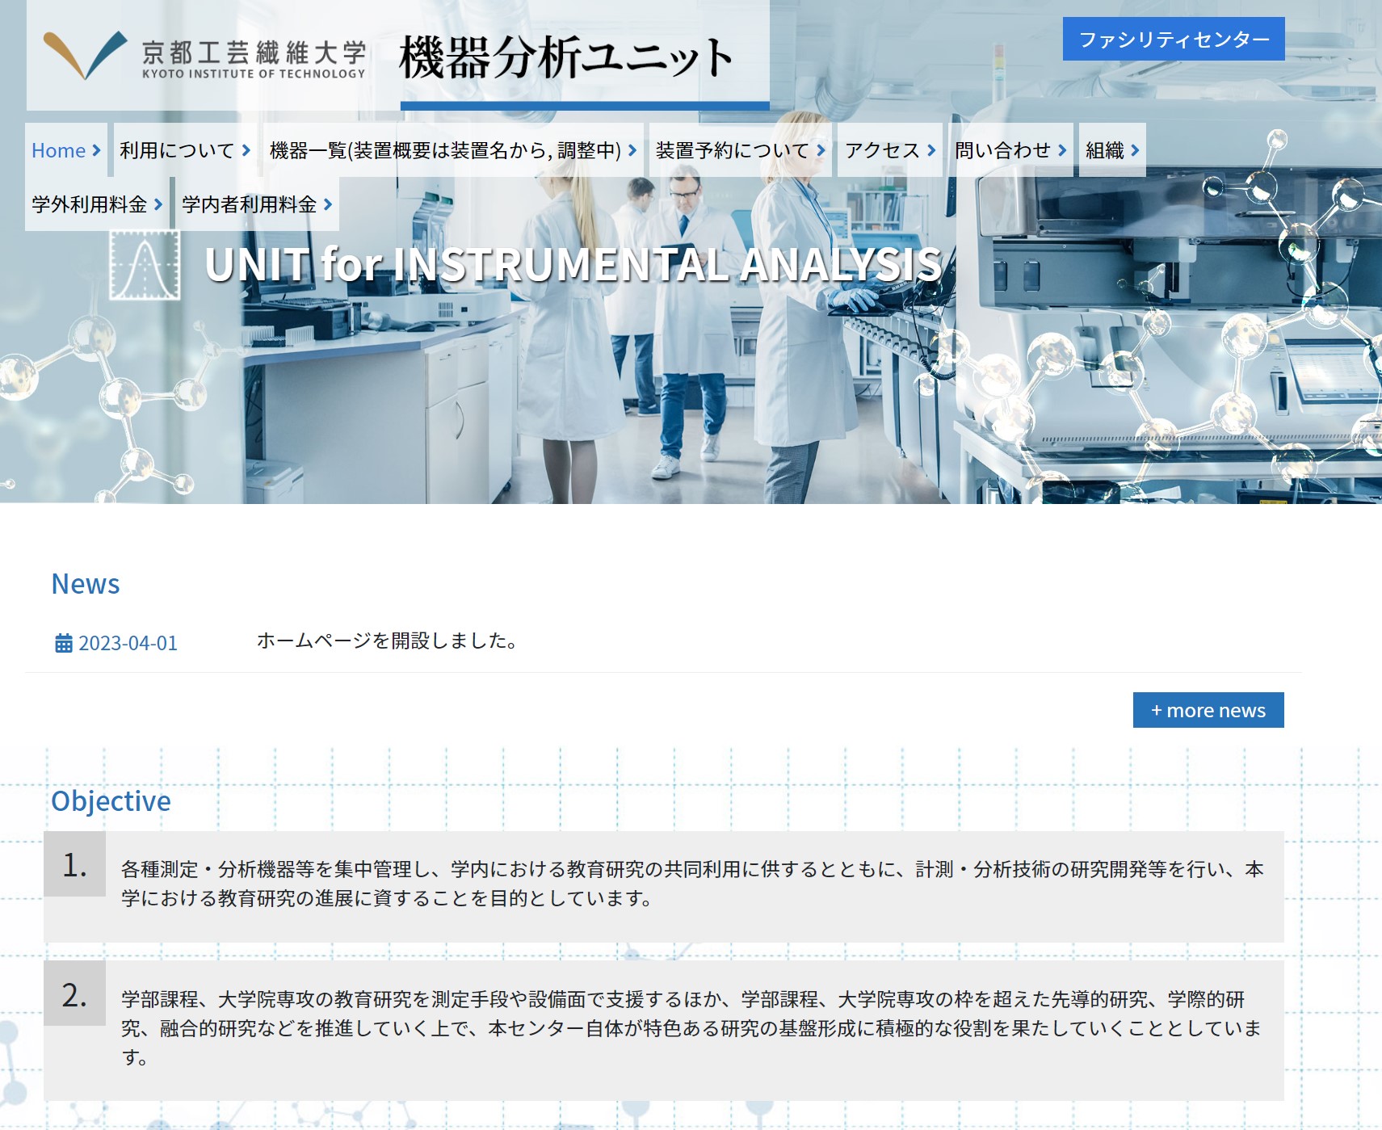
Task: Open the ファシリティセンター button
Action: [1174, 39]
